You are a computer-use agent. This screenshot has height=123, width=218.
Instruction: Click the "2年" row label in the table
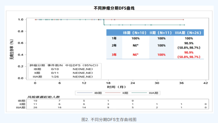point(114,46)
